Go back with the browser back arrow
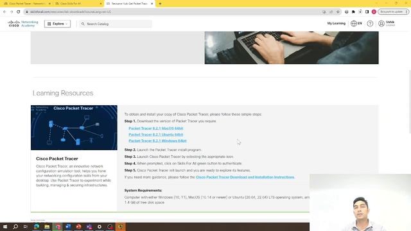Image resolution: width=411 pixels, height=231 pixels. pyautogui.click(x=4, y=12)
